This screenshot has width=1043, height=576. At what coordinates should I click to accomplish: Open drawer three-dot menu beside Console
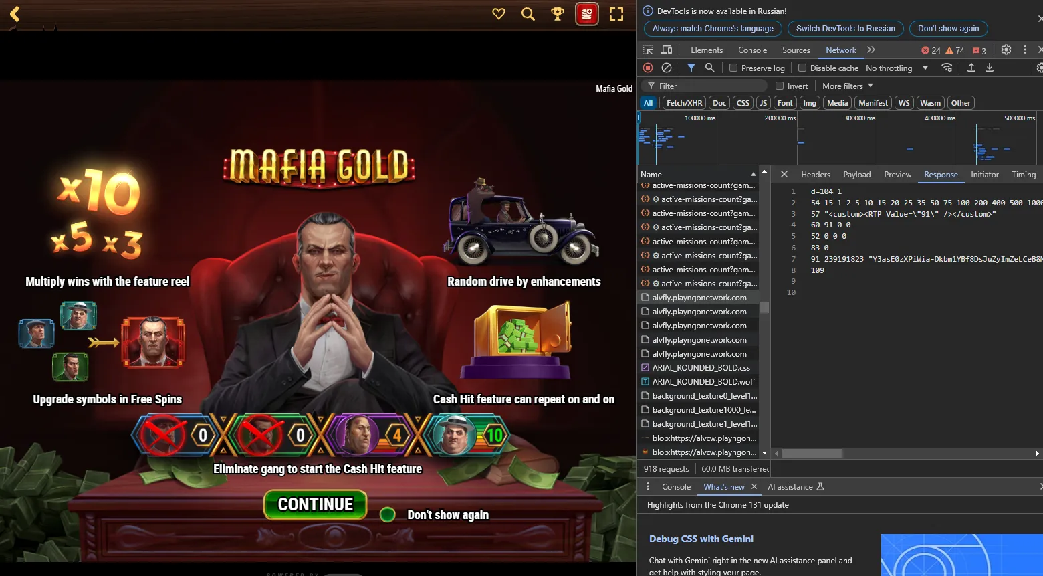pos(647,486)
